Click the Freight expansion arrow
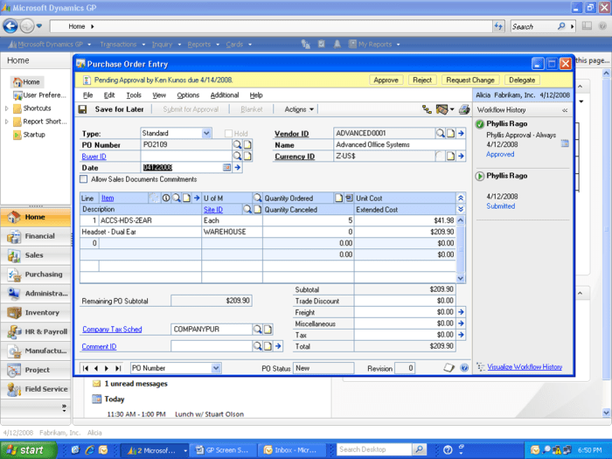 tap(461, 312)
